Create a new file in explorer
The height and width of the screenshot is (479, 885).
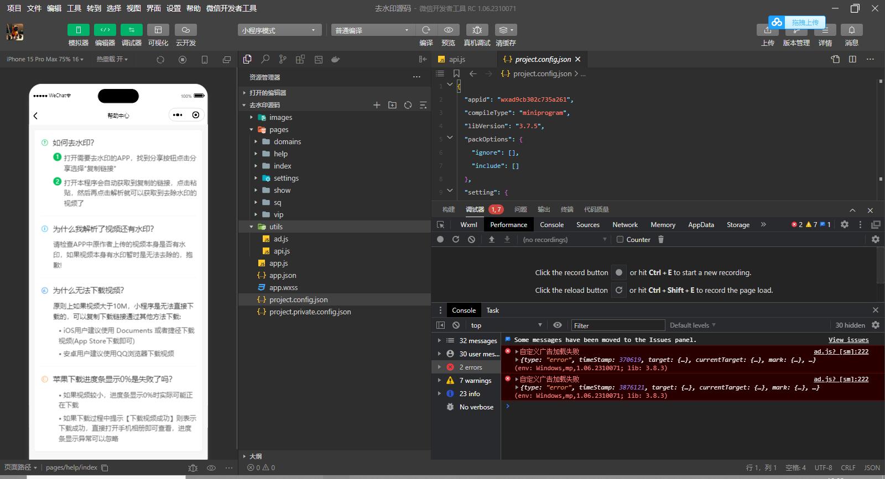pyautogui.click(x=377, y=105)
